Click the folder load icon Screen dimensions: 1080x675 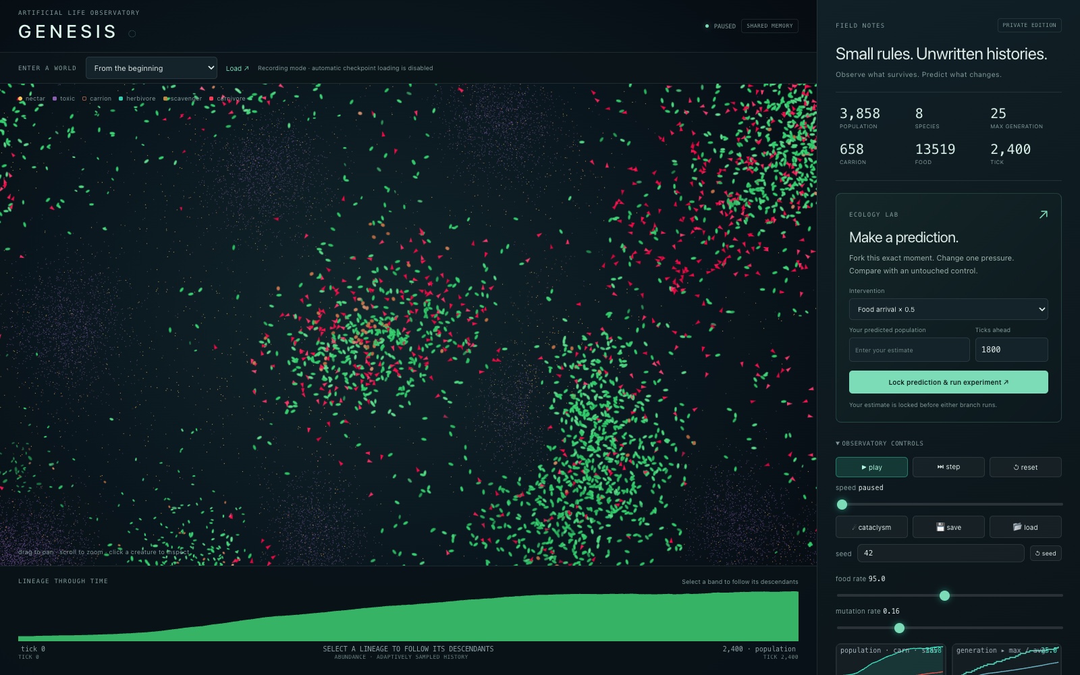(x=1017, y=527)
